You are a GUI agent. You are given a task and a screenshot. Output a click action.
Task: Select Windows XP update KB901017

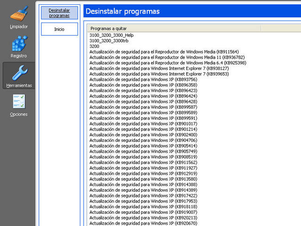pos(143,124)
